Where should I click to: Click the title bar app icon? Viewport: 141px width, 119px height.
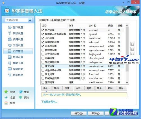[3, 3]
